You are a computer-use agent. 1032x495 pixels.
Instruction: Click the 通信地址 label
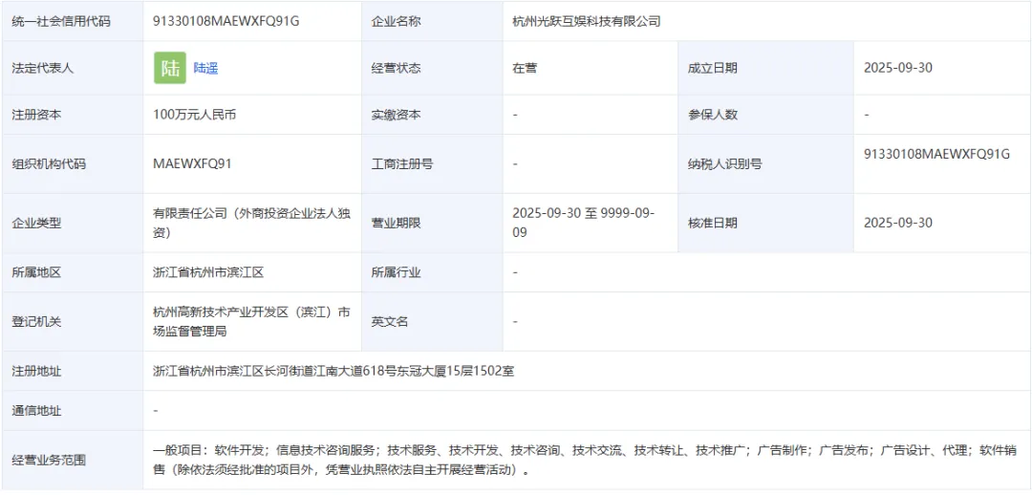(37, 411)
